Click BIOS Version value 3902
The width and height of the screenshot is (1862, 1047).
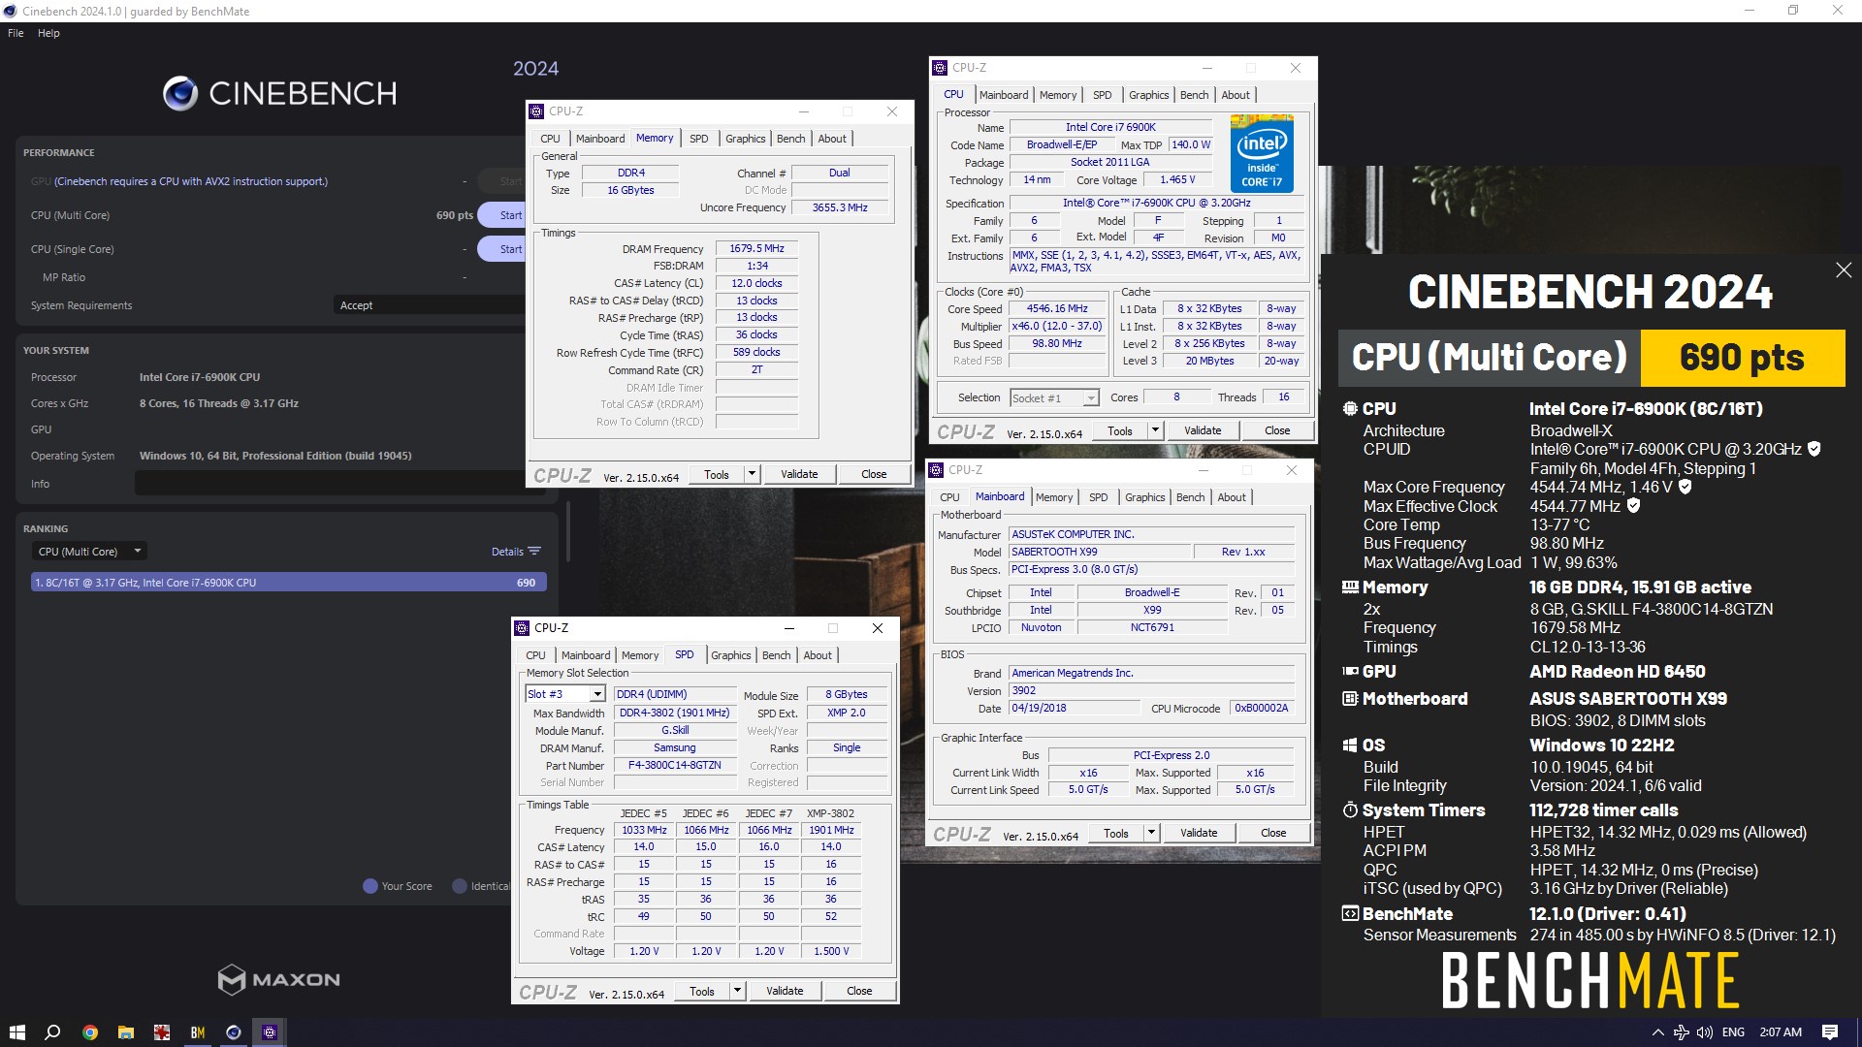(x=1152, y=690)
